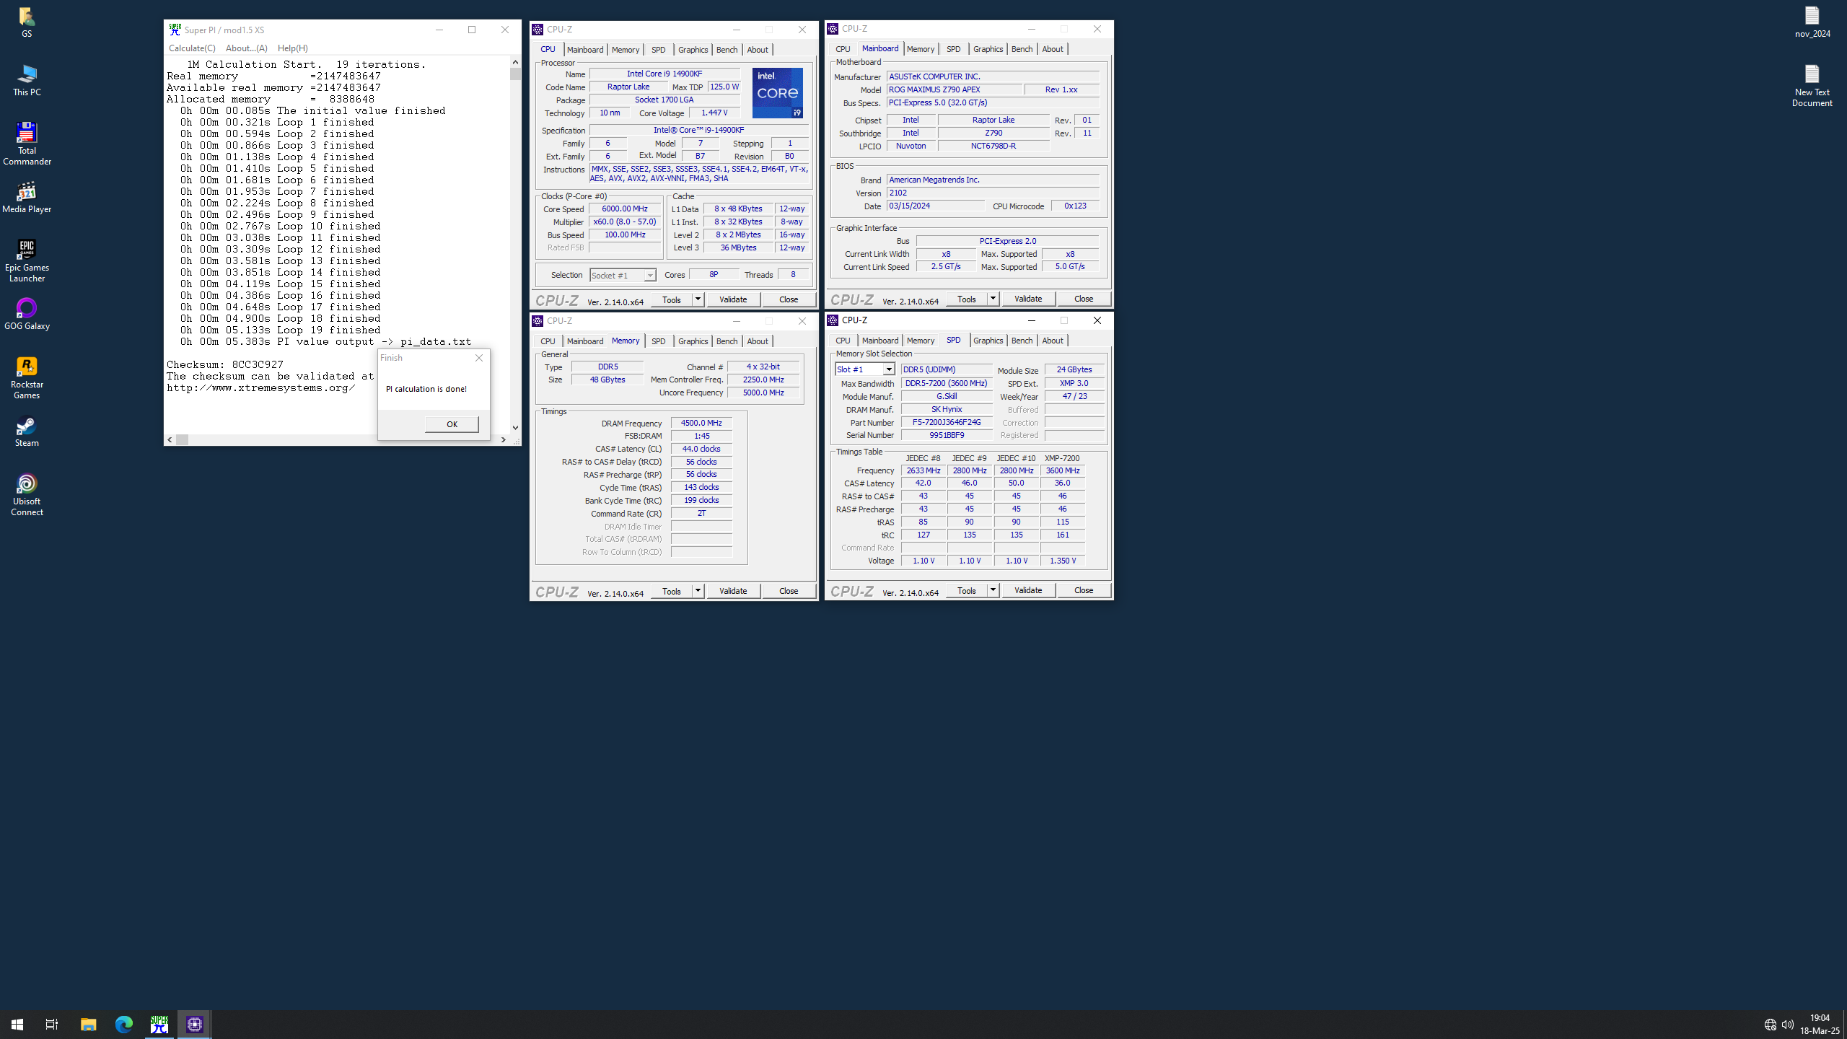
Task: Open Calculate(C) menu in Super PI
Action: coord(192,48)
